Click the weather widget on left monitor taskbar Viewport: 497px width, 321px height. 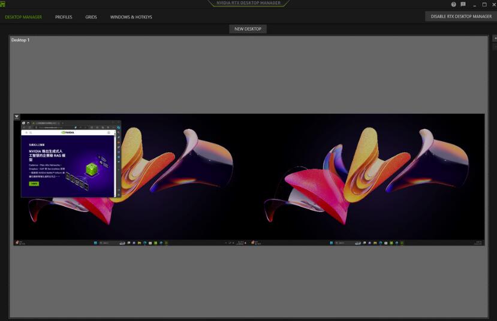(x=21, y=243)
